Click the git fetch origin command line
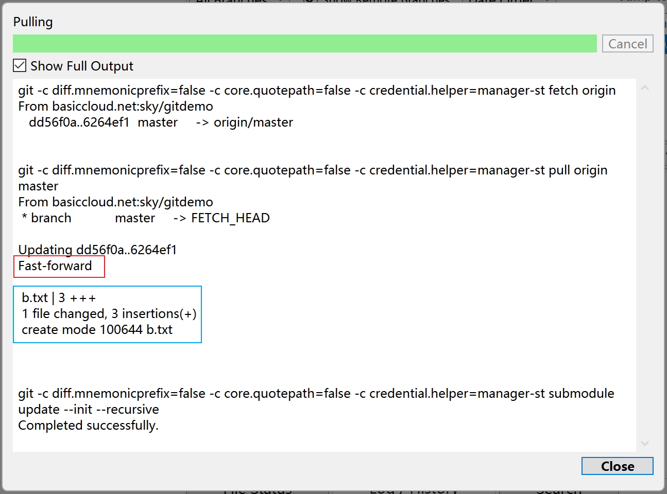Viewport: 667px width, 494px height. coord(316,91)
